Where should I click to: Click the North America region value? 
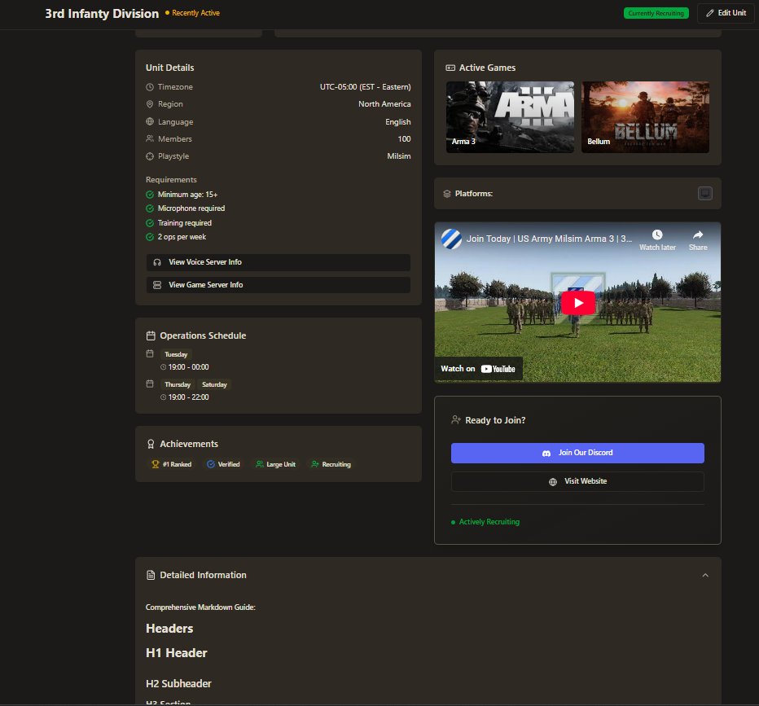(384, 104)
